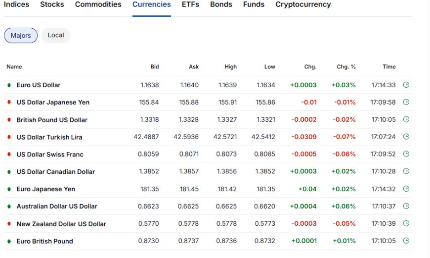Click the clock icon in US Dollar Canadian Dollar row
This screenshot has height=258, width=430.
point(406,171)
